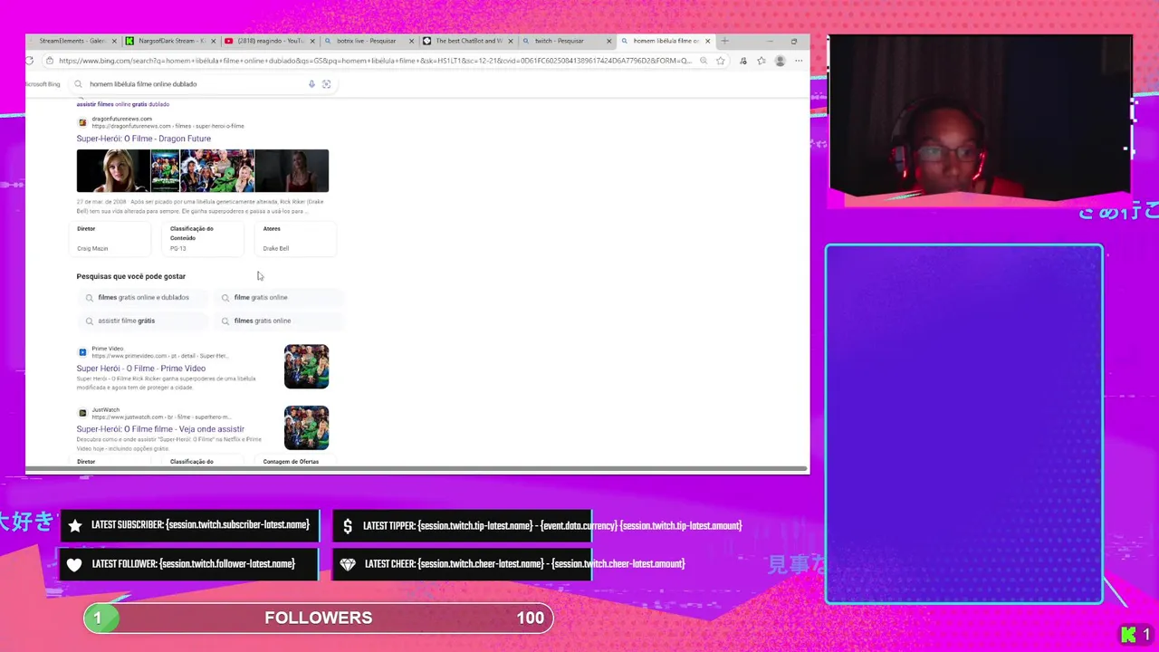Search 'filmes gratis online e dublados' suggestion
1159x652 pixels.
click(143, 297)
